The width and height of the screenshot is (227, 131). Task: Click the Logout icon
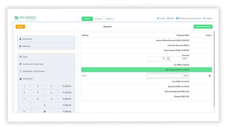tap(204, 18)
